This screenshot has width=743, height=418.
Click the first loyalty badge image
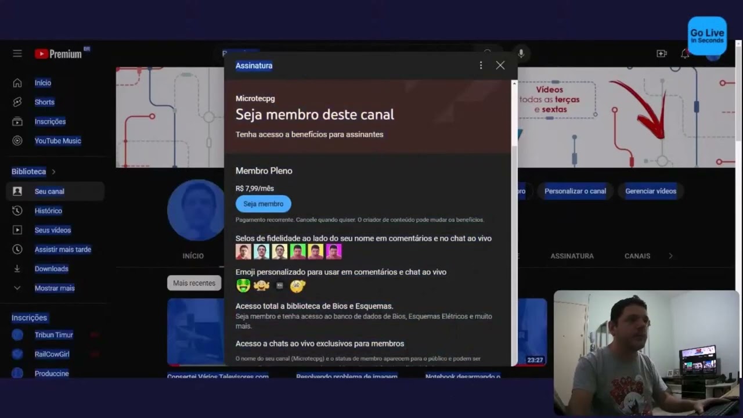(243, 251)
